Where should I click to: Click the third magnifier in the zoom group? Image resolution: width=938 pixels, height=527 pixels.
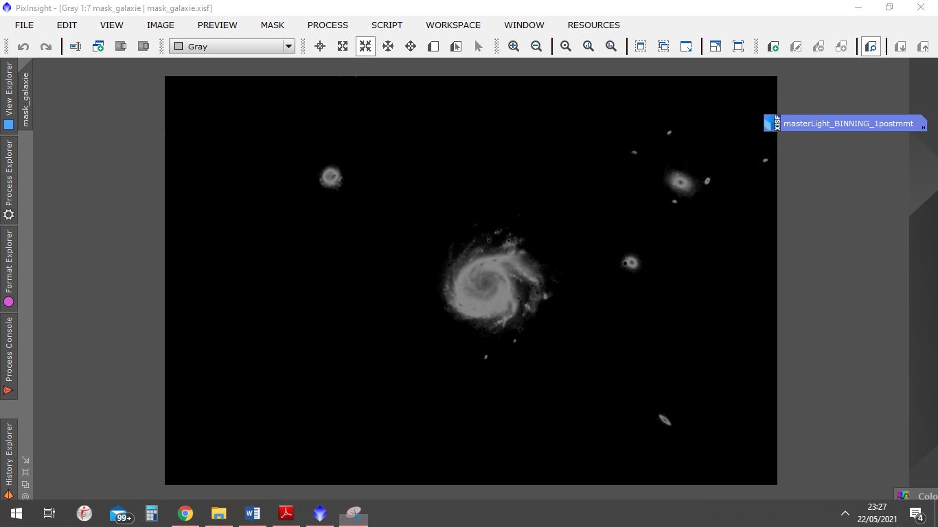611,47
